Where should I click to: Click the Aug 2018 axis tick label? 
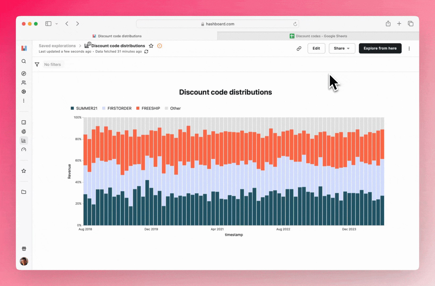[x=85, y=229]
